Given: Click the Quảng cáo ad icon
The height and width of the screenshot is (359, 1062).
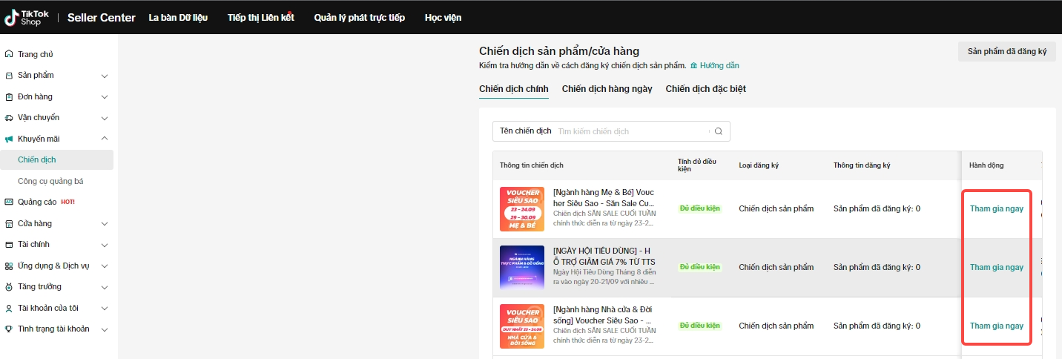Looking at the screenshot, I should click(9, 202).
